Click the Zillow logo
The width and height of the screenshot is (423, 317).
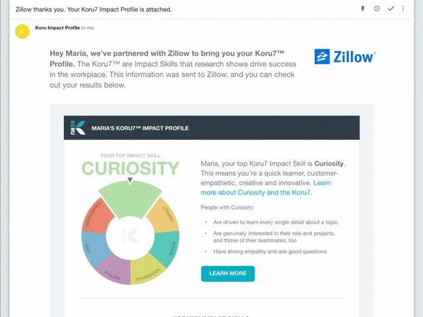point(345,57)
